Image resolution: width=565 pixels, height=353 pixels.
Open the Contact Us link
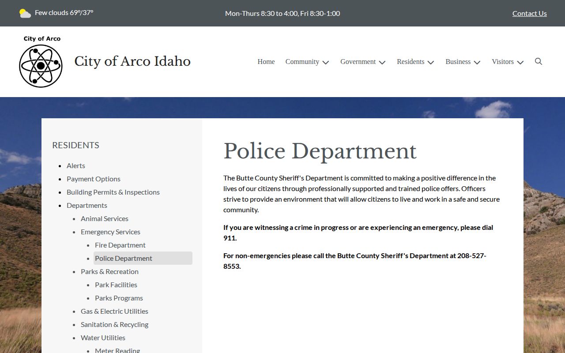[530, 13]
